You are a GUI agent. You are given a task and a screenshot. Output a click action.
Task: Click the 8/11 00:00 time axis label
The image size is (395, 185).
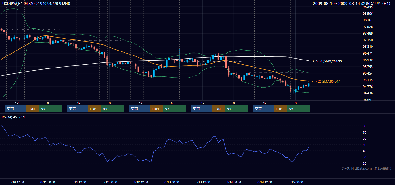click(x=48, y=182)
